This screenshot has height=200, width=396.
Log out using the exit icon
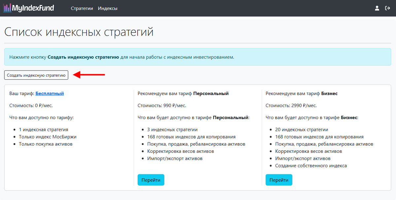[x=387, y=8]
